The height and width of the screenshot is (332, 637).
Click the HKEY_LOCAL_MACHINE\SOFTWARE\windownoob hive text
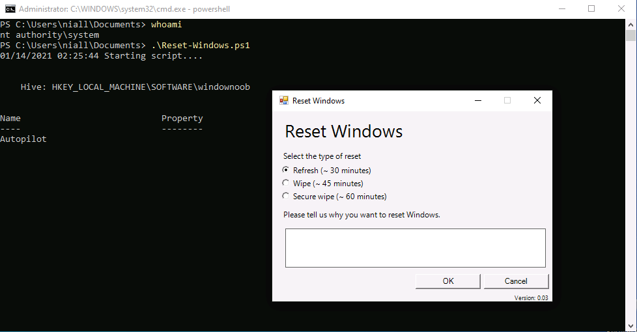tap(150, 87)
